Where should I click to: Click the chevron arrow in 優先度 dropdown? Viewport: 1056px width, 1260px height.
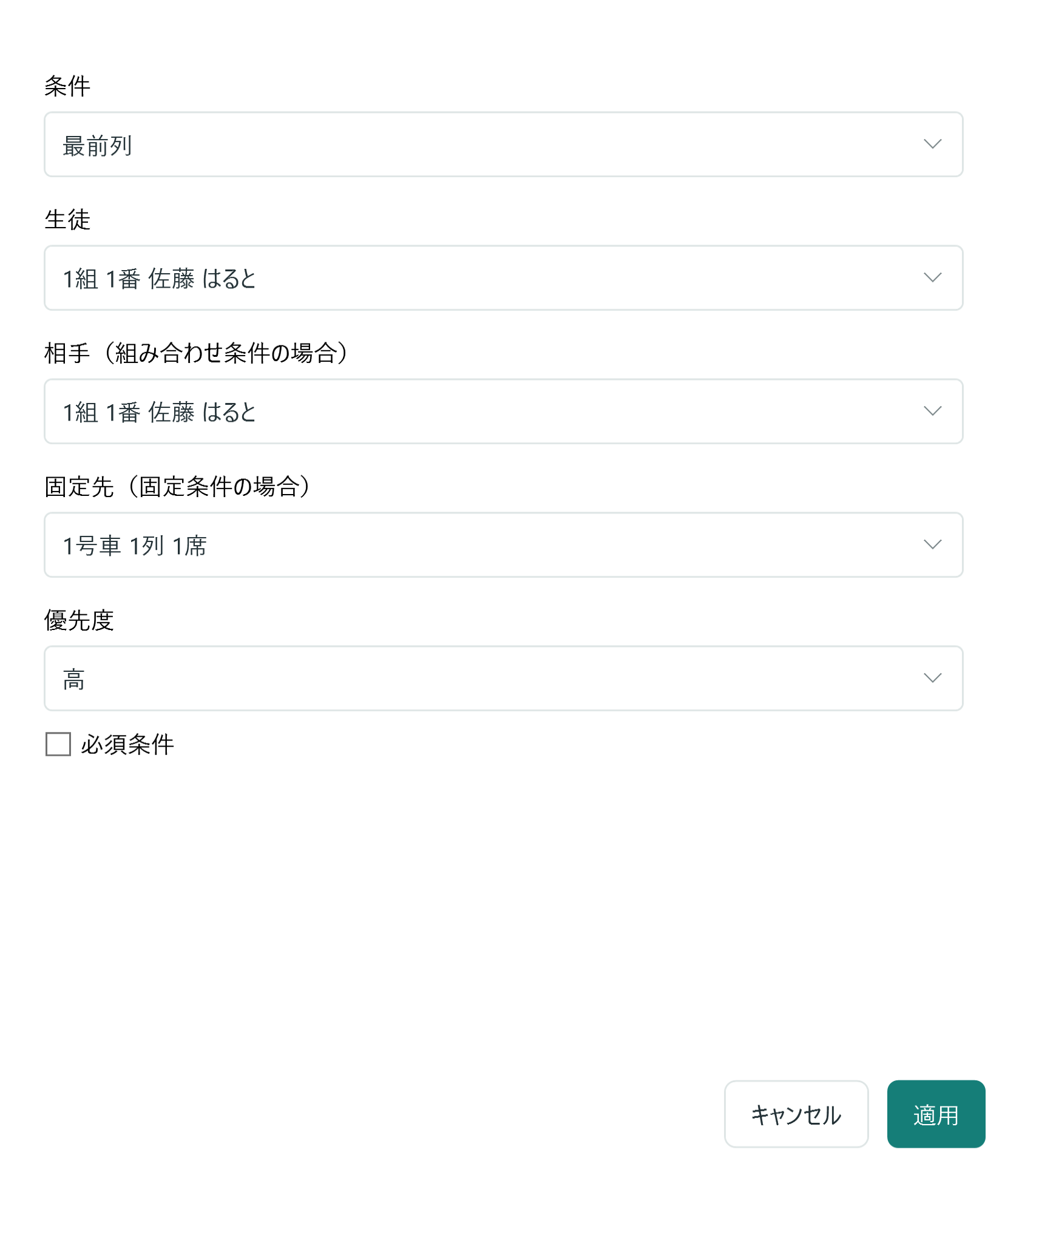pos(932,678)
